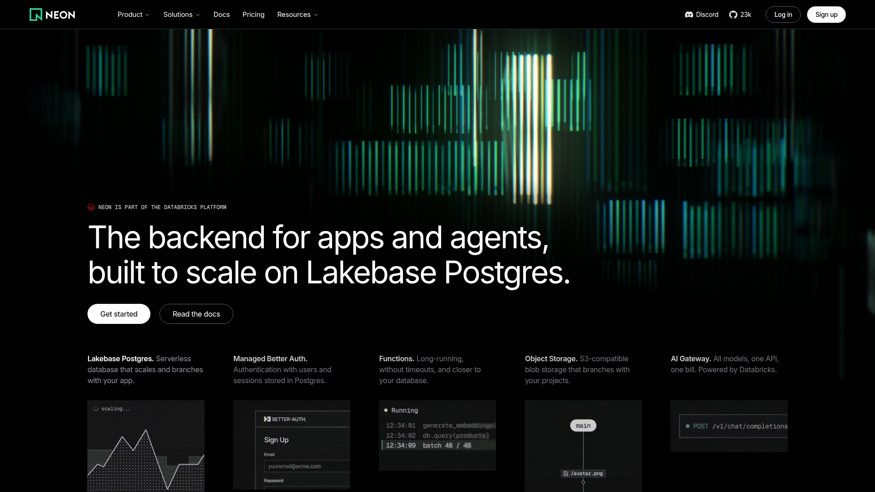Image resolution: width=875 pixels, height=492 pixels.
Task: Click the Neon logo
Action: coord(52,15)
